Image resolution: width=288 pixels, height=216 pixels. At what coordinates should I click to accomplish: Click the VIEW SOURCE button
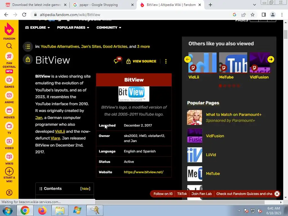pos(141,61)
